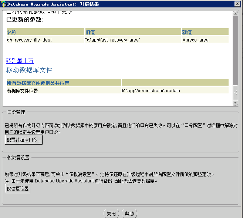This screenshot has height=218, width=243.
Task: Click the 所有数据库文件使用公共位置 header
Action: [64, 83]
